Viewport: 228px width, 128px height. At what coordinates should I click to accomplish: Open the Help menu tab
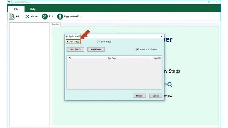tap(33, 9)
